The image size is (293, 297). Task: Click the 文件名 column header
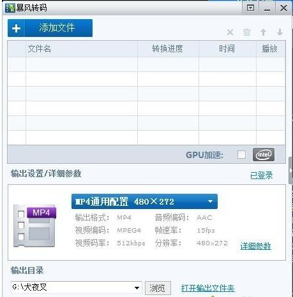click(x=82, y=49)
